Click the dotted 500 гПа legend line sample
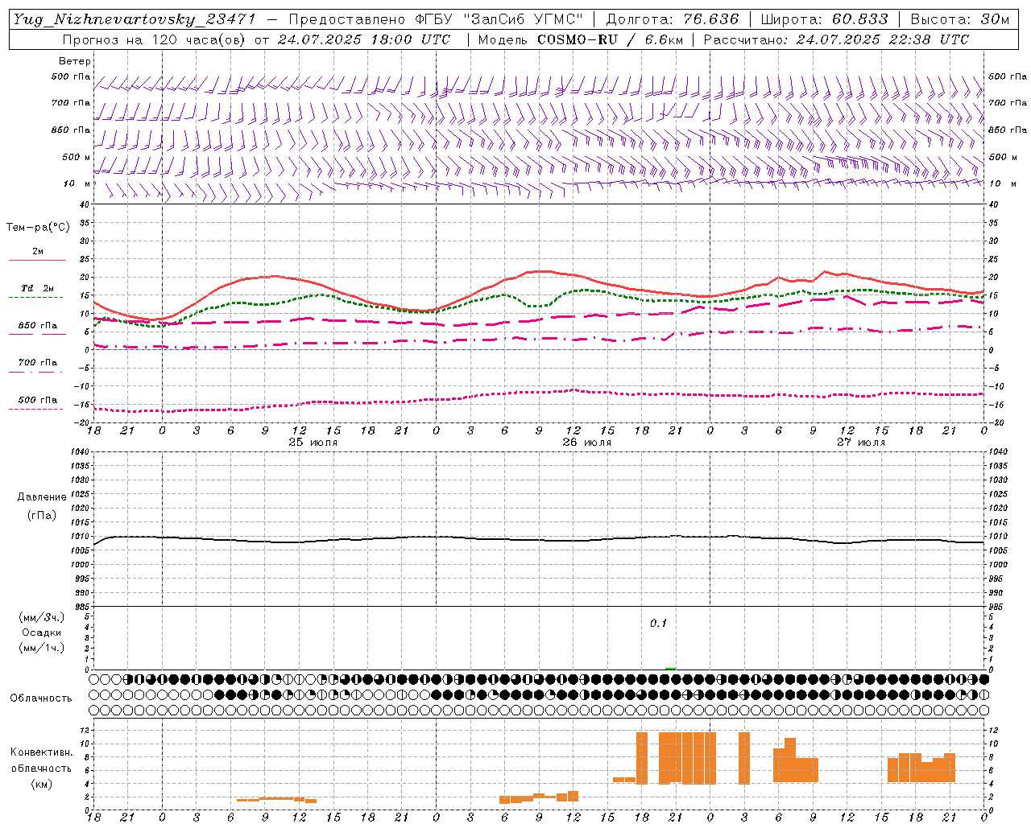The height and width of the screenshot is (824, 1031). [x=37, y=409]
